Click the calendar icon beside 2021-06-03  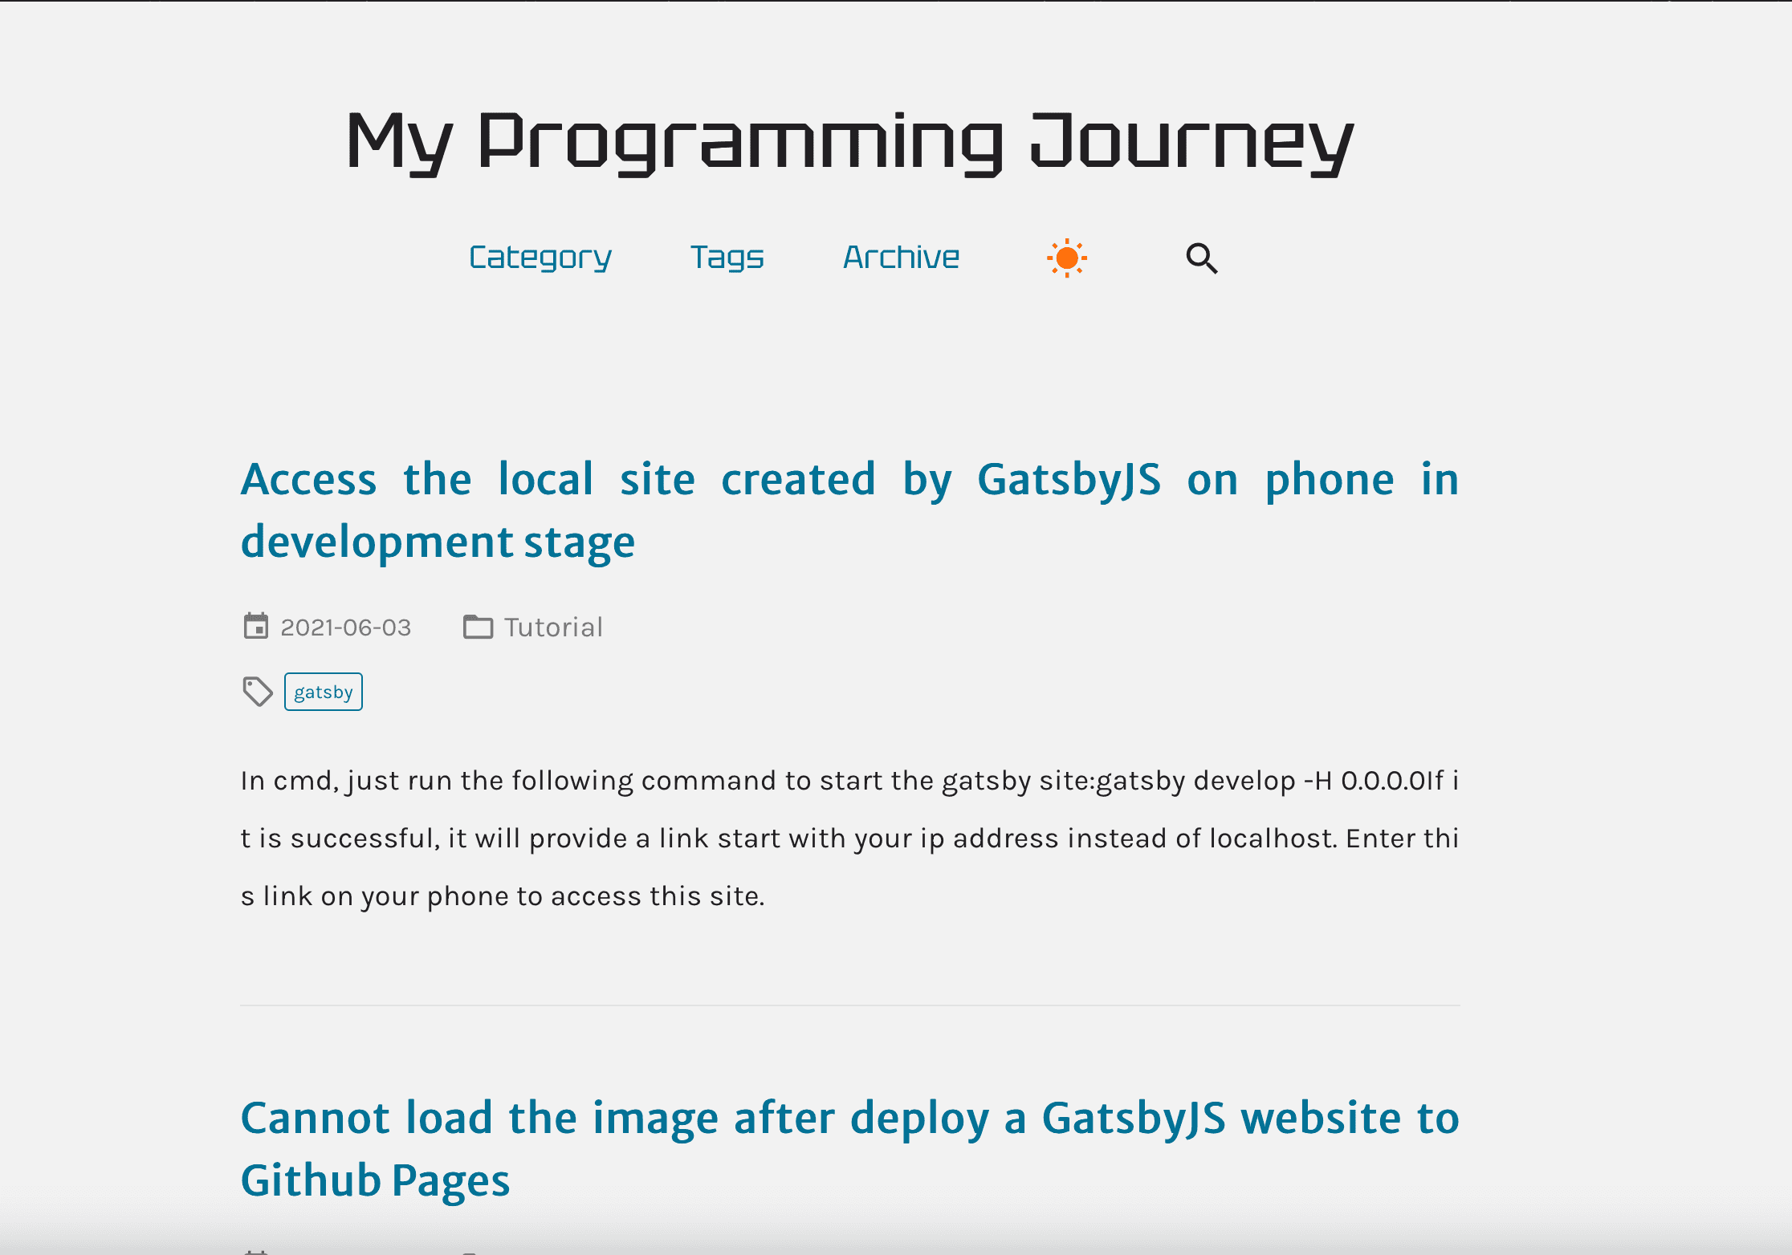256,626
